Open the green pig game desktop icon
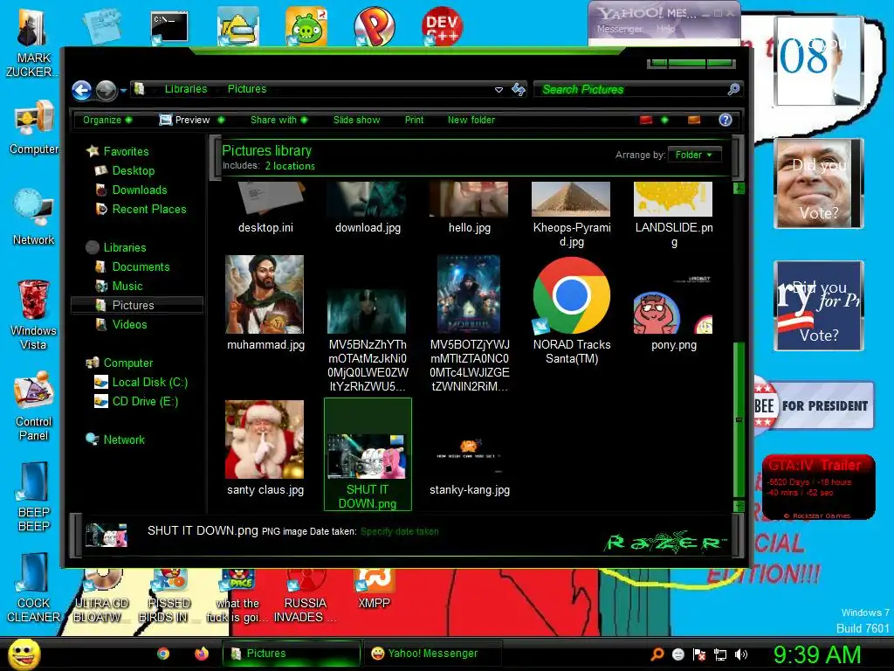Image resolution: width=894 pixels, height=671 pixels. (x=306, y=26)
